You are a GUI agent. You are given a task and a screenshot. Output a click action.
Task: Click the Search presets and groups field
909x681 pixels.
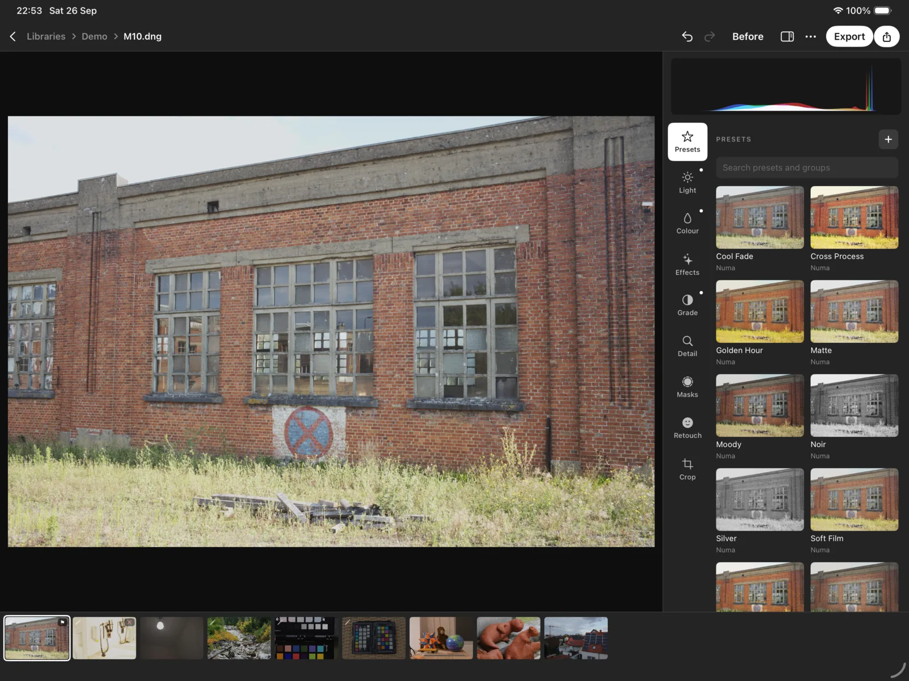tap(807, 167)
